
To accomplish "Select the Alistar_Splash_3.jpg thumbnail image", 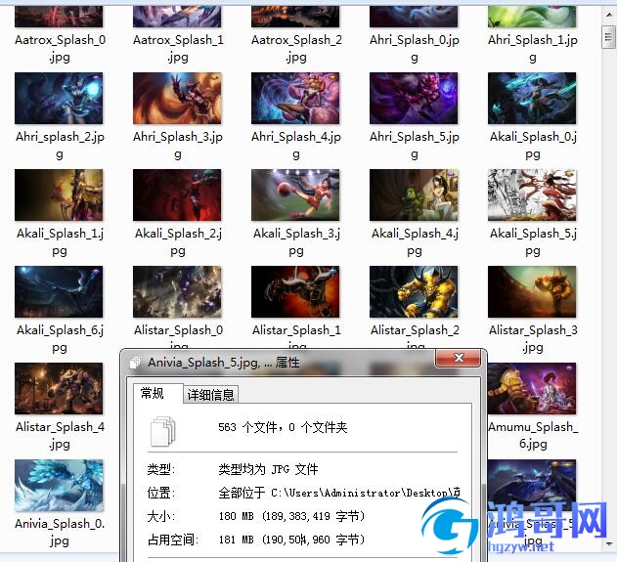I will point(532,292).
